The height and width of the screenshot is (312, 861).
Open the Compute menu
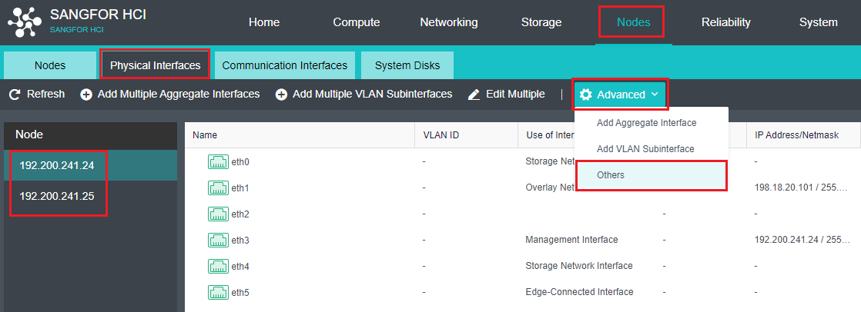pyautogui.click(x=357, y=22)
